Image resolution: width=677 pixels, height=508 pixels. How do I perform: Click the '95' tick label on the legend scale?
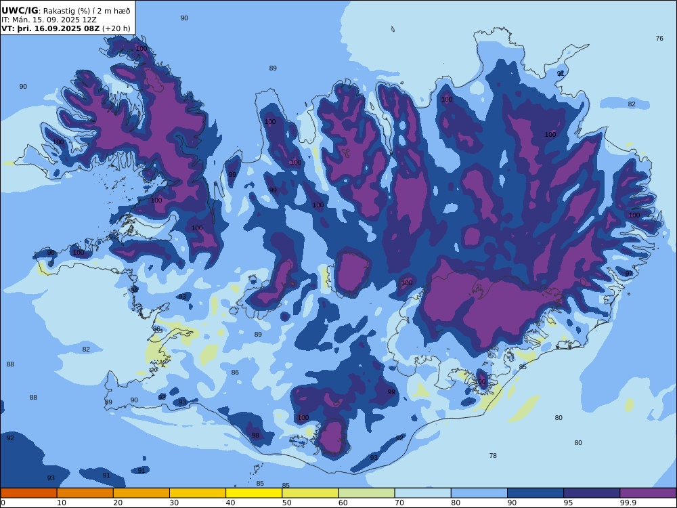tap(568, 503)
